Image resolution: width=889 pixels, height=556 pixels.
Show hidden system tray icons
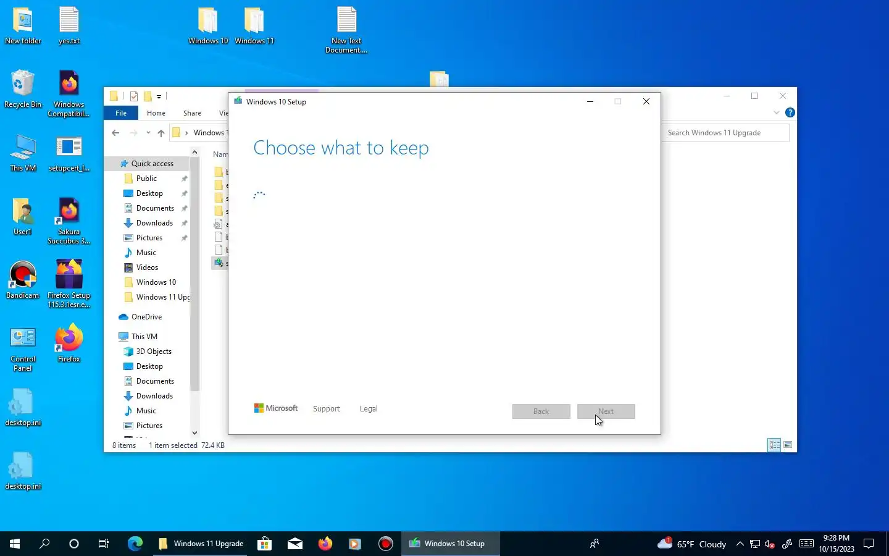[x=740, y=544]
